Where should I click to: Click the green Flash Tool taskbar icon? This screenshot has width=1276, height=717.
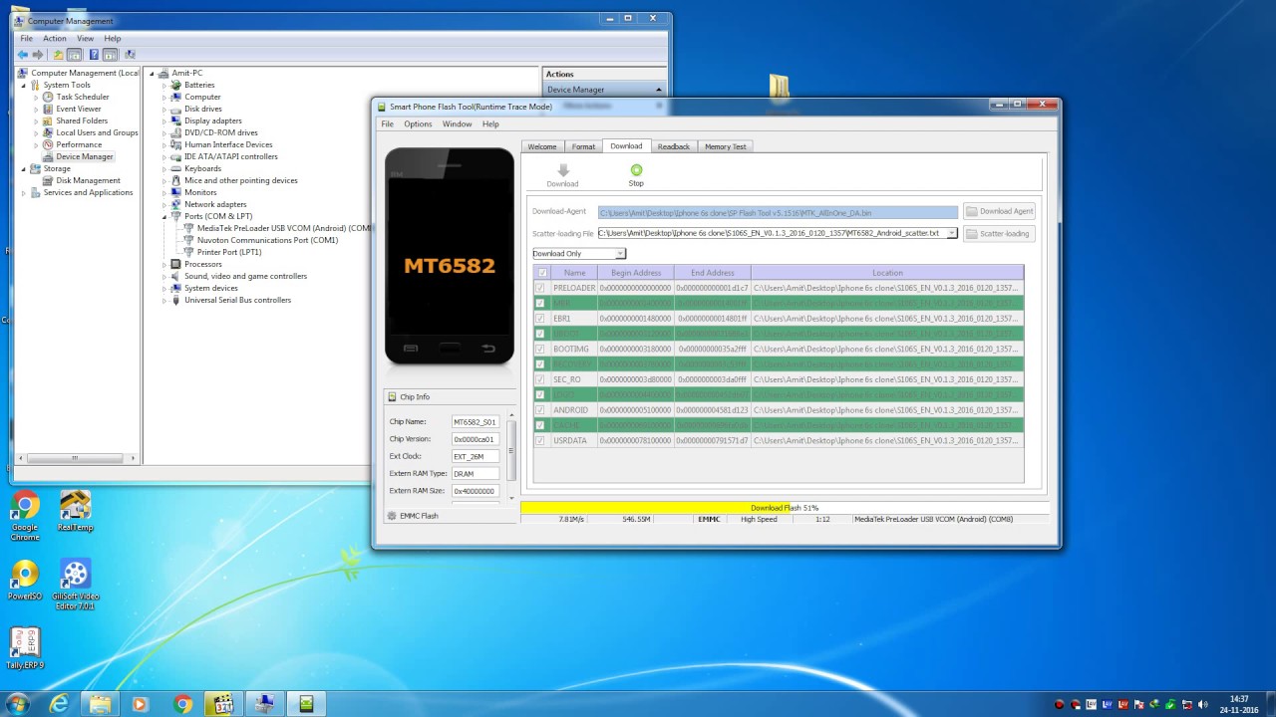[307, 704]
